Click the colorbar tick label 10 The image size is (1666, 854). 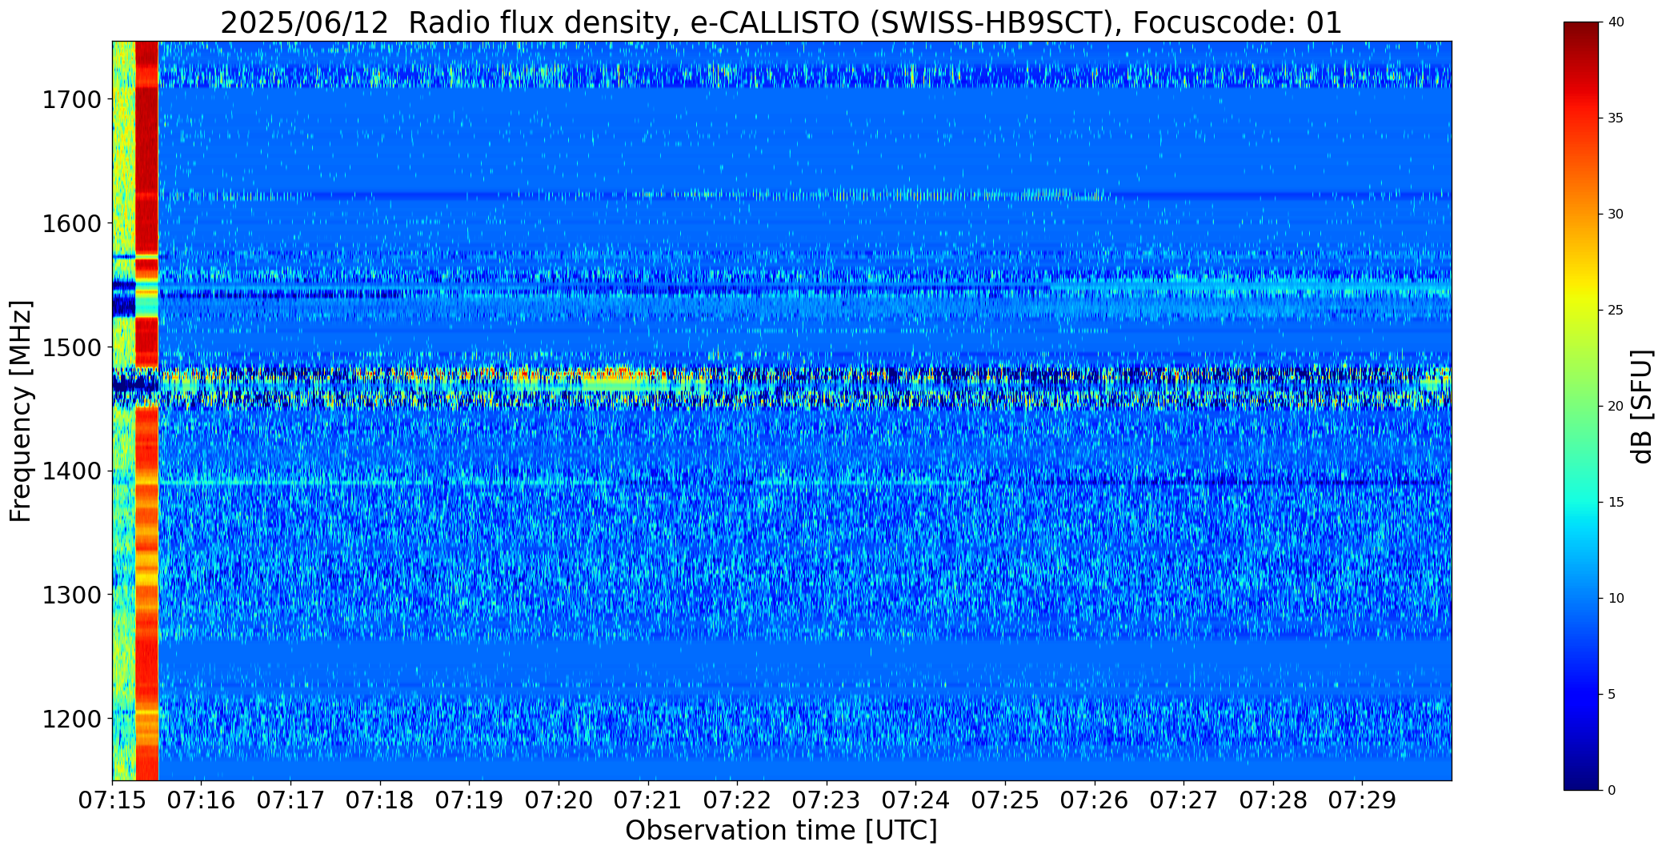point(1616,599)
